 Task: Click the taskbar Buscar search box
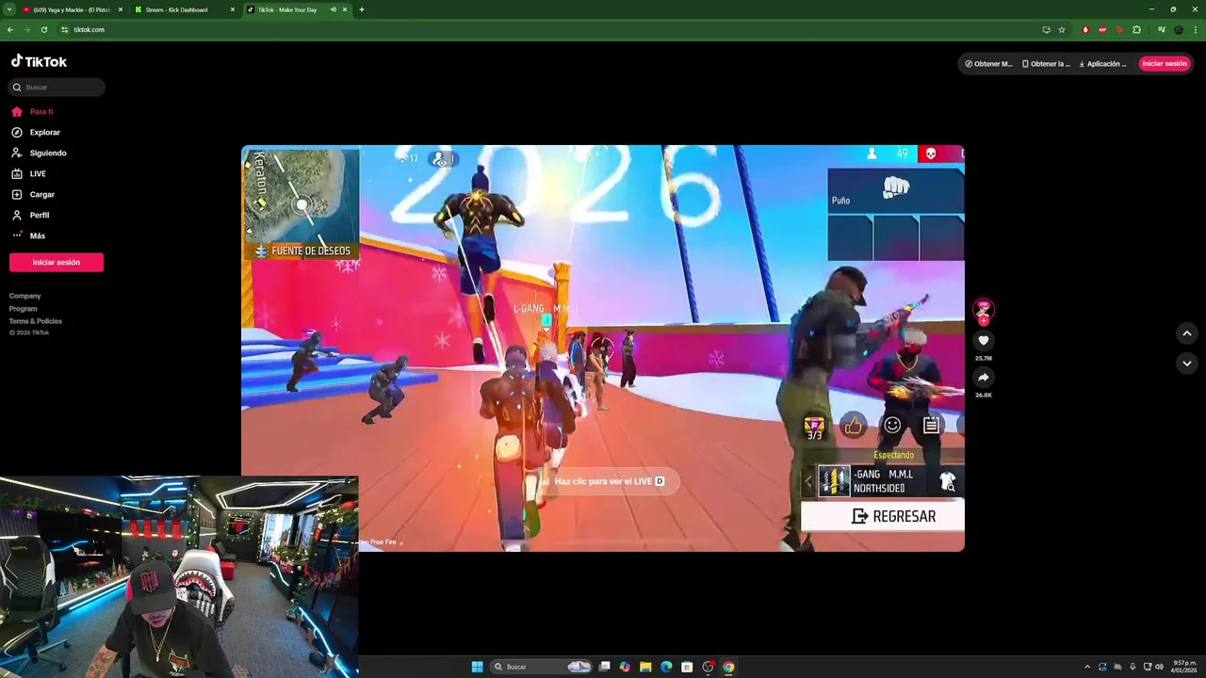[543, 667]
